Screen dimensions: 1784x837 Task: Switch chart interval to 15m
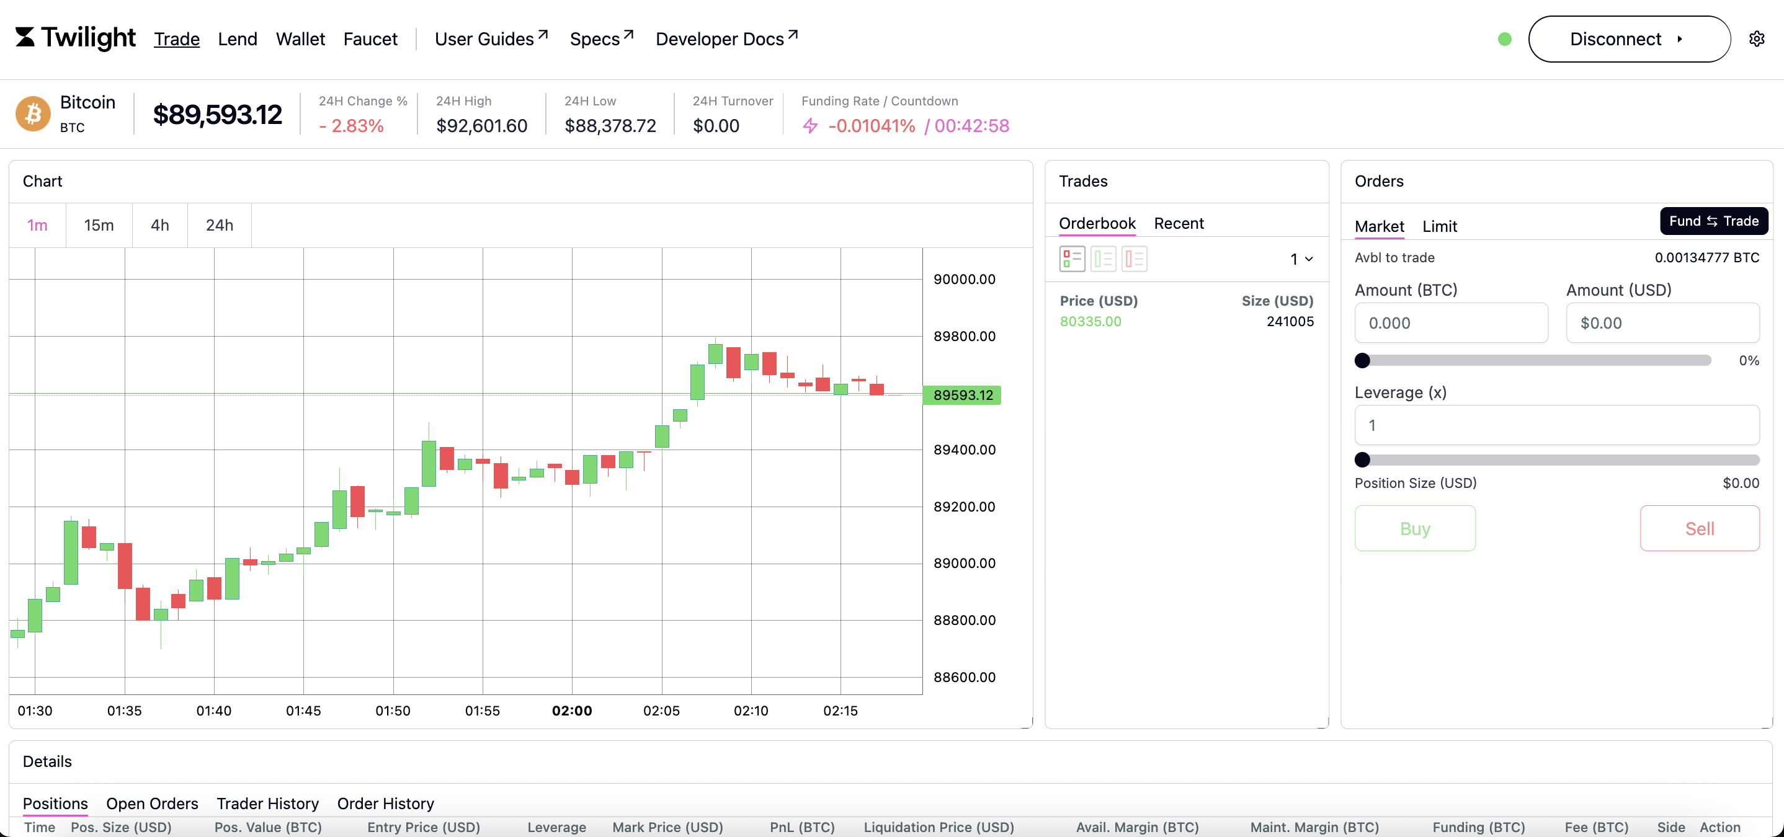(99, 225)
